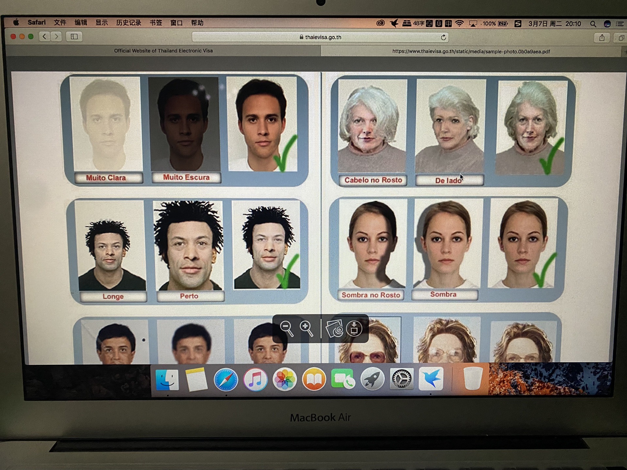Image resolution: width=627 pixels, height=470 pixels.
Task: Open Notes from the Dock
Action: coord(196,380)
